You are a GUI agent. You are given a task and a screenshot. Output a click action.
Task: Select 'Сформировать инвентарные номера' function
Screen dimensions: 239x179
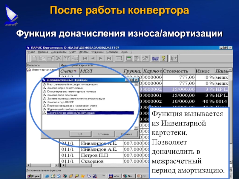71,92
